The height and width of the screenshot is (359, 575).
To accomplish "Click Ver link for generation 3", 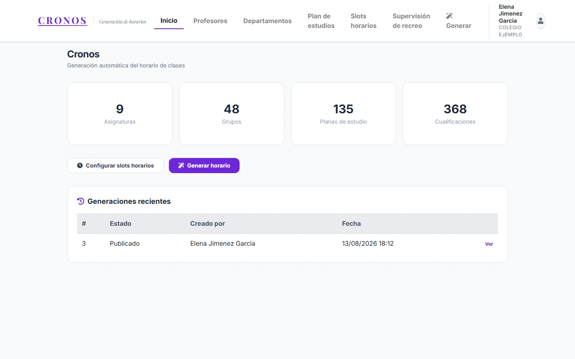I will click(x=489, y=244).
